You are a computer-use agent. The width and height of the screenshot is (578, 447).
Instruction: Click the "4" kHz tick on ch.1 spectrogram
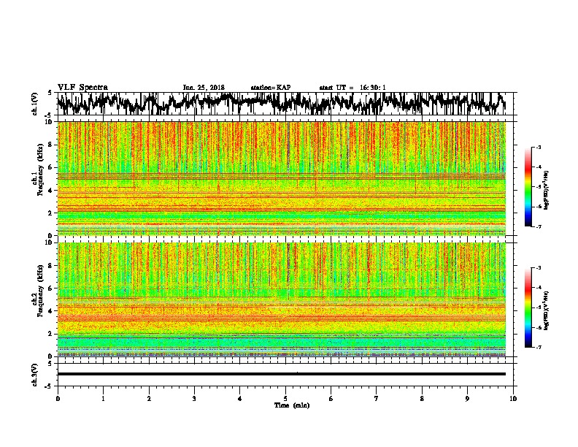(50, 191)
